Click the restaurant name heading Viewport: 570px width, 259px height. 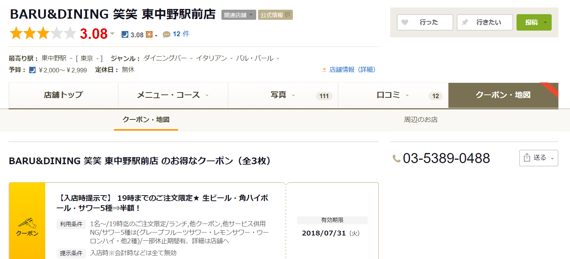[113, 14]
